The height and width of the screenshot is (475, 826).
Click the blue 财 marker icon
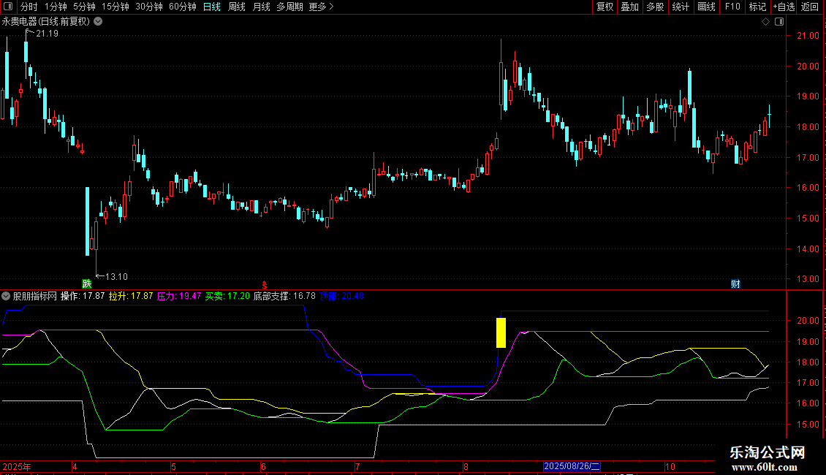(x=736, y=284)
